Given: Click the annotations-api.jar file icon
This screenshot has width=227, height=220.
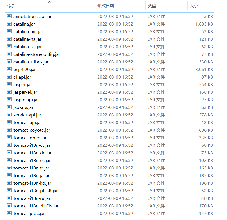Looking at the screenshot, I should (x=9, y=16).
